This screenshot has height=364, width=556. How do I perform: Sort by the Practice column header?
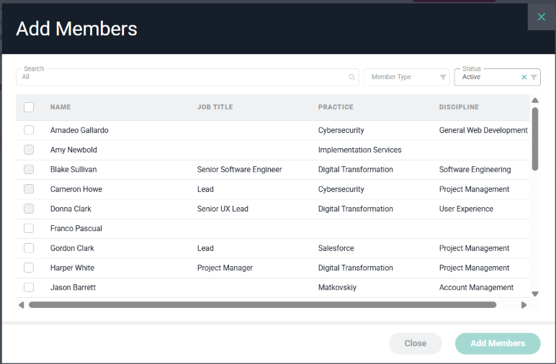(x=336, y=107)
